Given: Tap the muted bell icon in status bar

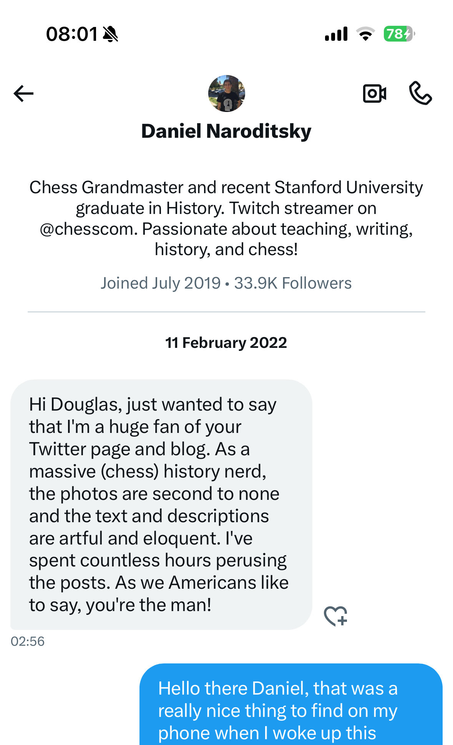Looking at the screenshot, I should click(x=111, y=34).
